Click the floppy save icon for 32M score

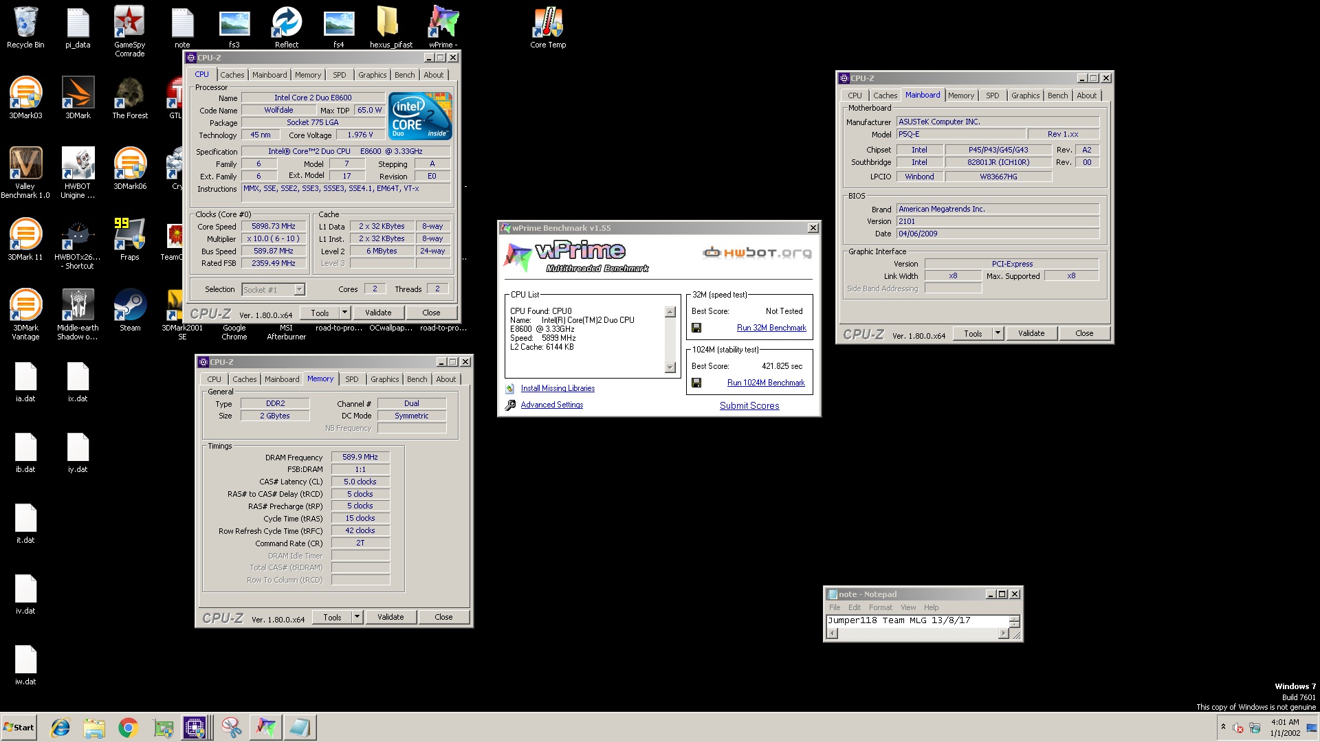(x=696, y=328)
